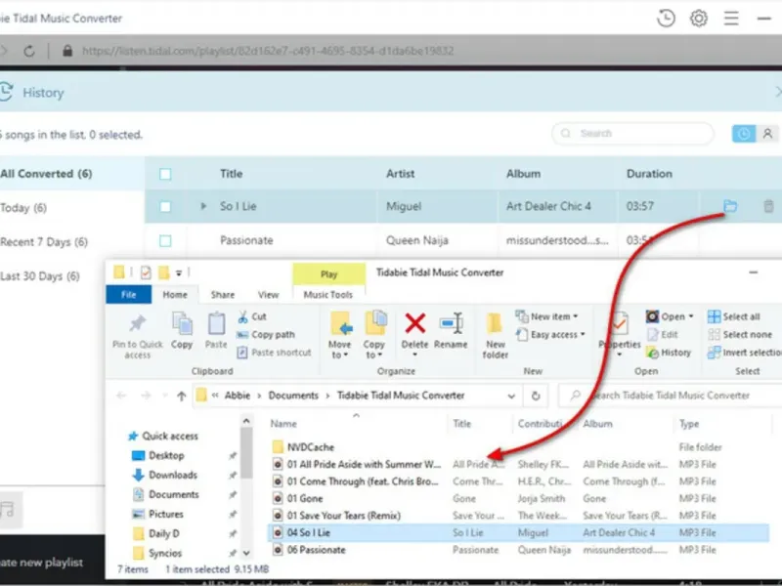Sort history by Title column
The image size is (782, 586).
point(232,174)
